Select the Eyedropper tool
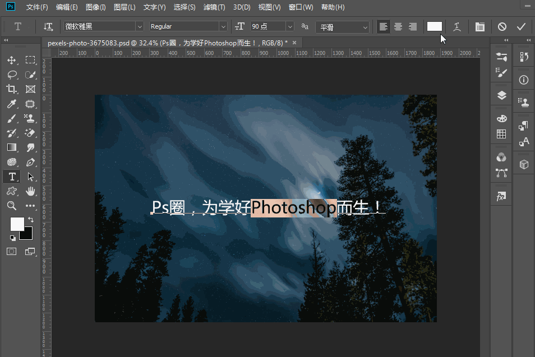 12,104
